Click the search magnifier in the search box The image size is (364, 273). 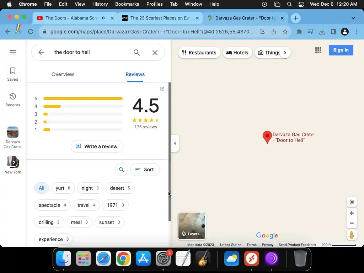tap(137, 53)
